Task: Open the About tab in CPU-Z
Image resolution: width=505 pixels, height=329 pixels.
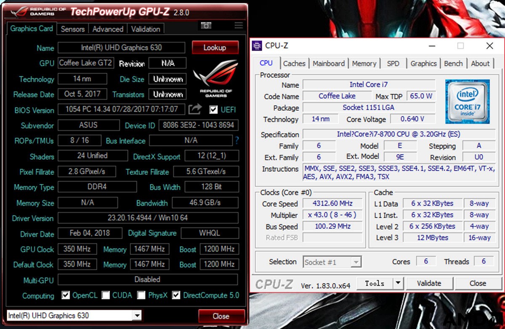Action: point(480,63)
